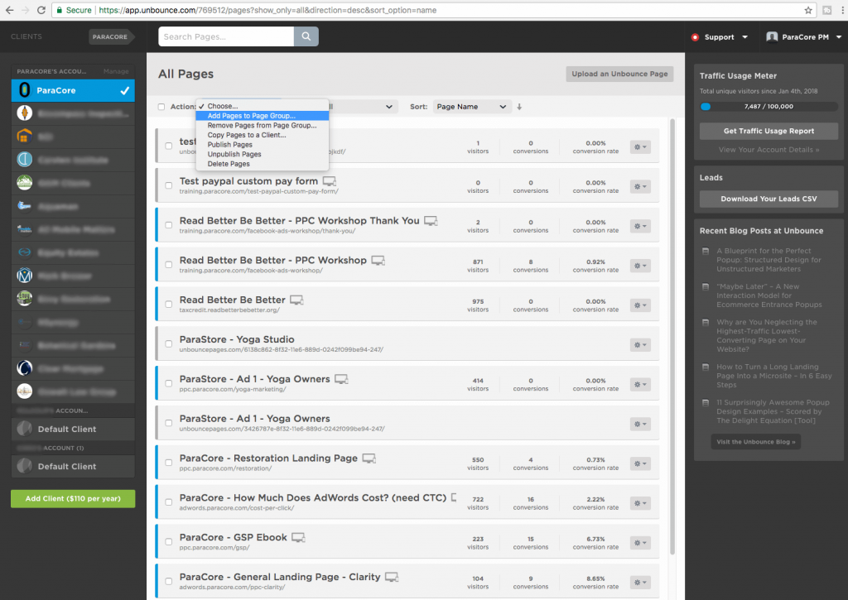
Task: Expand gear dropdown for Read Better Be Better 975 visitors
Action: [x=640, y=305]
